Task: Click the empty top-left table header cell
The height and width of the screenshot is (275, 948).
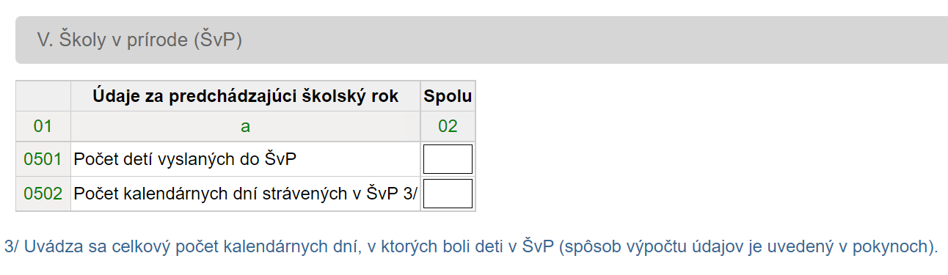Action: [x=43, y=96]
